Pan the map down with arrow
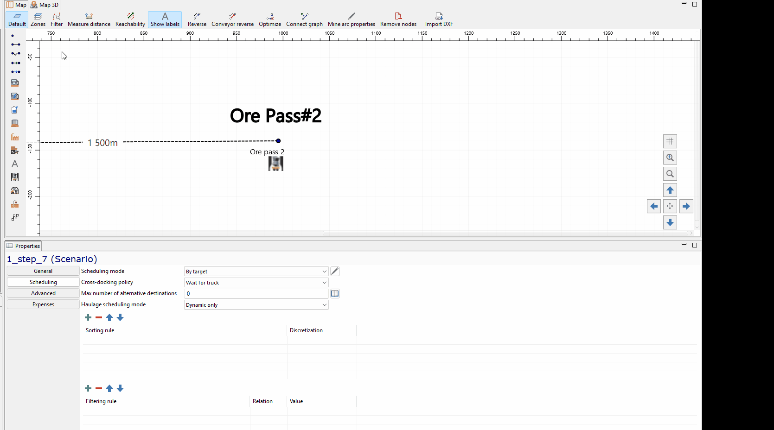 point(670,222)
